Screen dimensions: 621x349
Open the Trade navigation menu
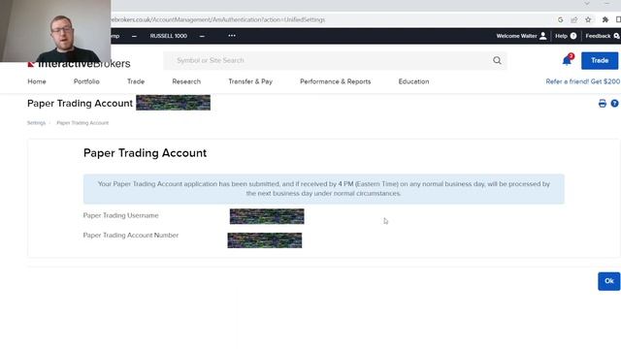(x=136, y=81)
